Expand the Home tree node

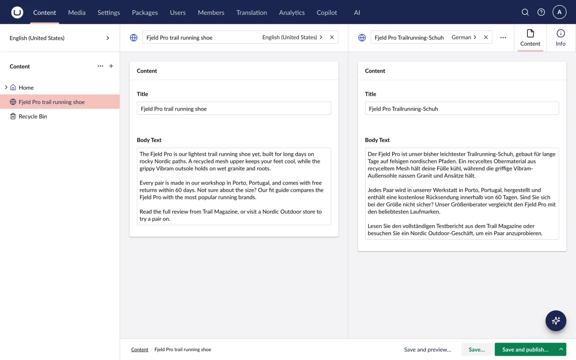6,87
